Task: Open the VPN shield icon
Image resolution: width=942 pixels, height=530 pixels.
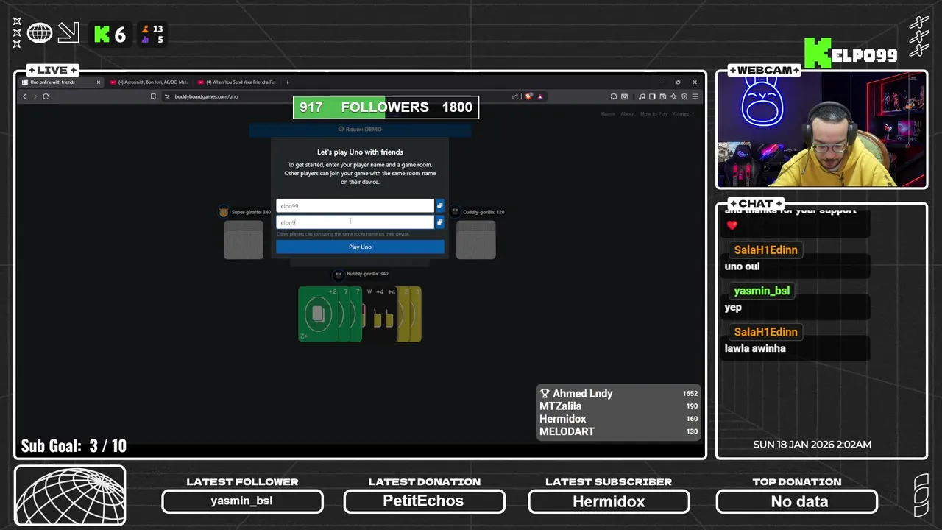Action: coord(684,96)
